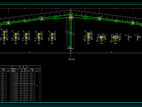Click the wide four-cell yellow plate detail
The image size is (142, 107).
pyautogui.click(x=115, y=37)
